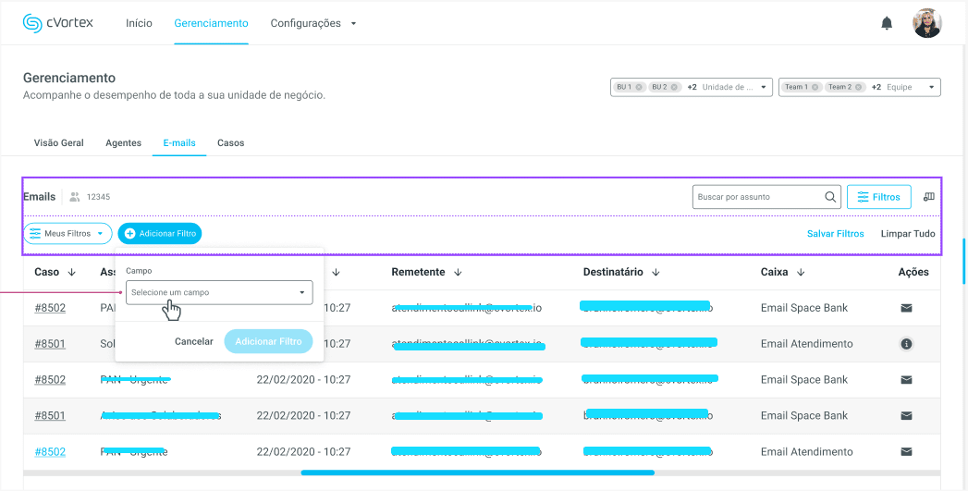968x491 pixels.
Task: Click the info icon in Ações column
Action: tap(906, 344)
